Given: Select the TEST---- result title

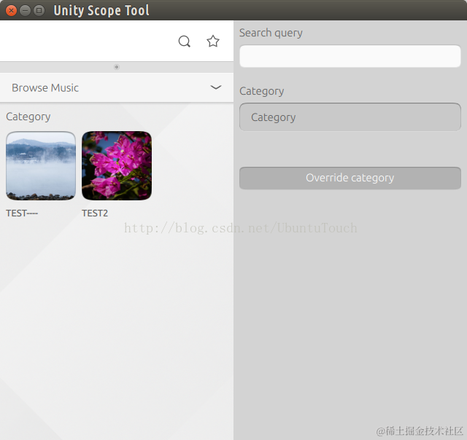Looking at the screenshot, I should coord(22,213).
